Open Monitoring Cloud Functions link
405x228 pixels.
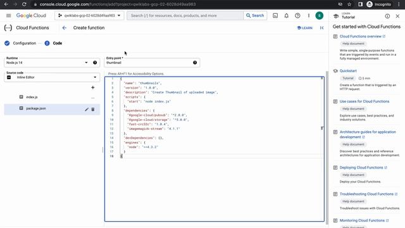pos(362,220)
